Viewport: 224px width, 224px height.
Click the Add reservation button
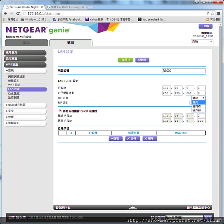click(x=115, y=139)
